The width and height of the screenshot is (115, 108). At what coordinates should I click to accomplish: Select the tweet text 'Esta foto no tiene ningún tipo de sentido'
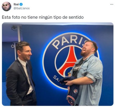tap(43, 17)
